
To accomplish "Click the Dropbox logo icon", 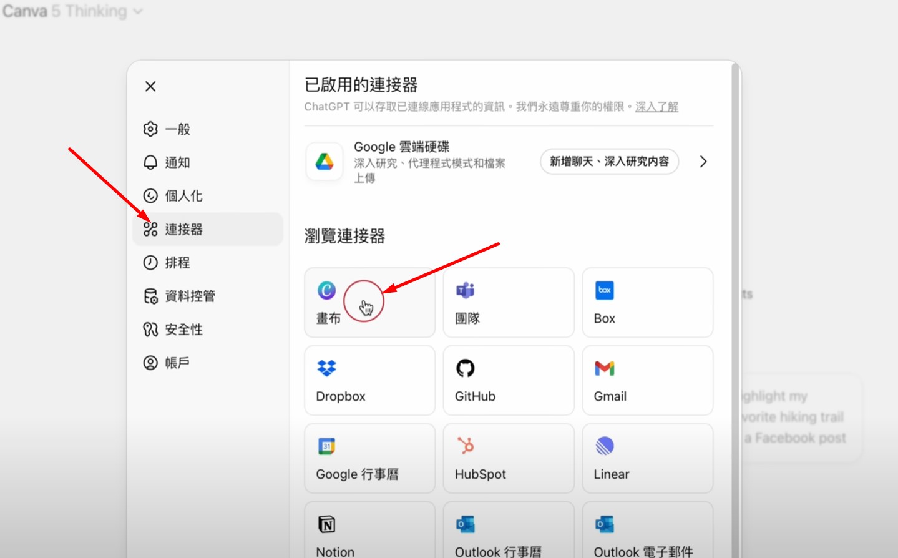I will [326, 368].
